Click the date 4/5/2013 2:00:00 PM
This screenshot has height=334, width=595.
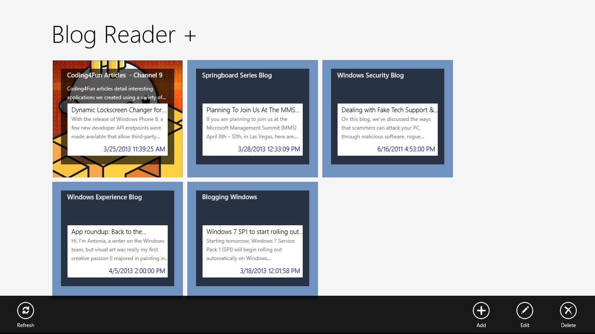pos(137,271)
